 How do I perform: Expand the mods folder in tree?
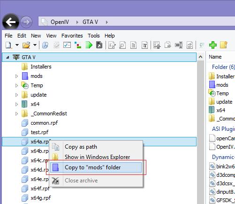click(16, 76)
